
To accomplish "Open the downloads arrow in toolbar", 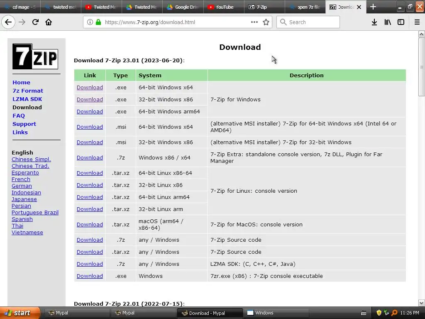I will 374,22.
